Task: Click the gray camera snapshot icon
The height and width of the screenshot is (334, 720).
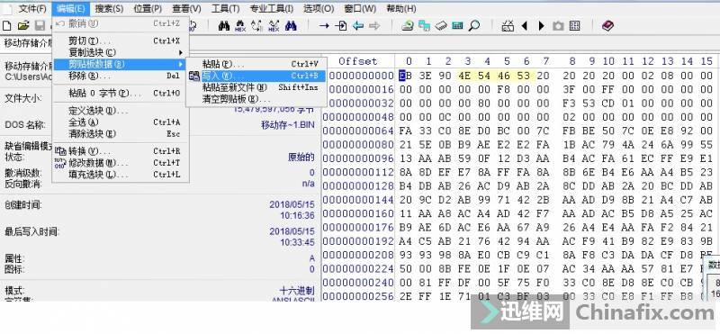Action: coord(558,26)
